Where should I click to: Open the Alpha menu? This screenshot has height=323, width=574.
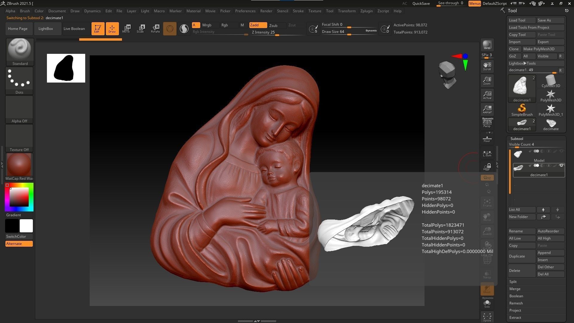click(x=10, y=11)
